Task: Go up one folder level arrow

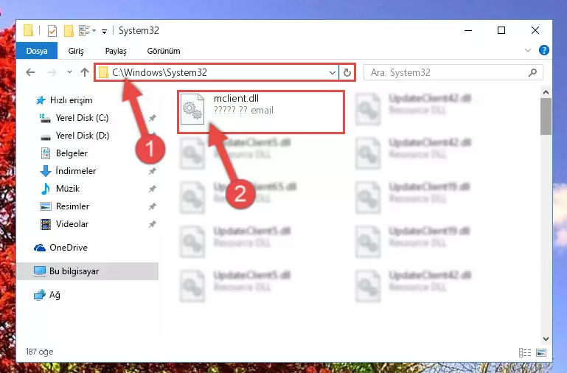Action: pyautogui.click(x=85, y=72)
